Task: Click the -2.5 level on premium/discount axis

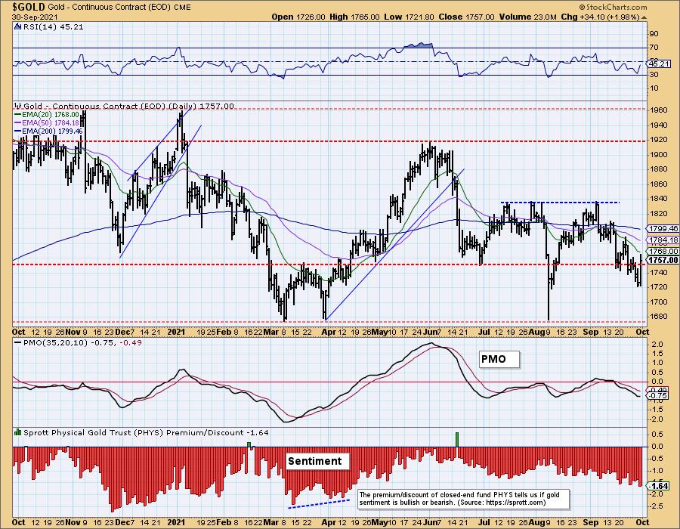Action: (656, 506)
